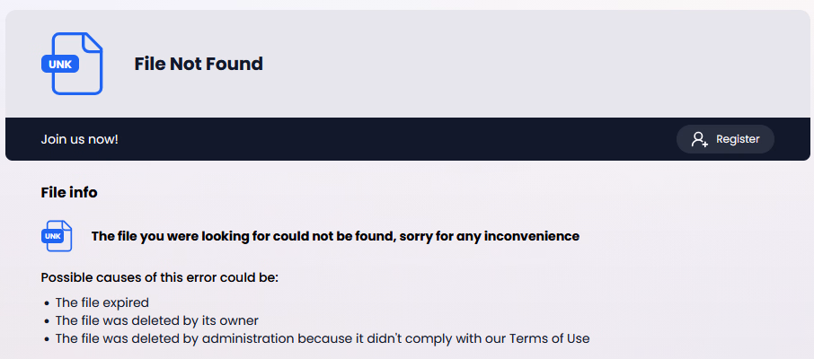Click the 'File info' section heading
This screenshot has width=814, height=359.
pyautogui.click(x=69, y=192)
